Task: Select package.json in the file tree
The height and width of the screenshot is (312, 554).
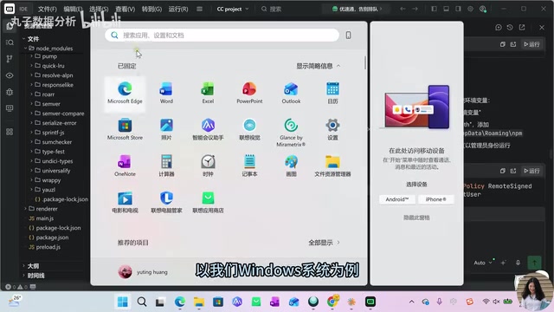Action: pos(52,237)
